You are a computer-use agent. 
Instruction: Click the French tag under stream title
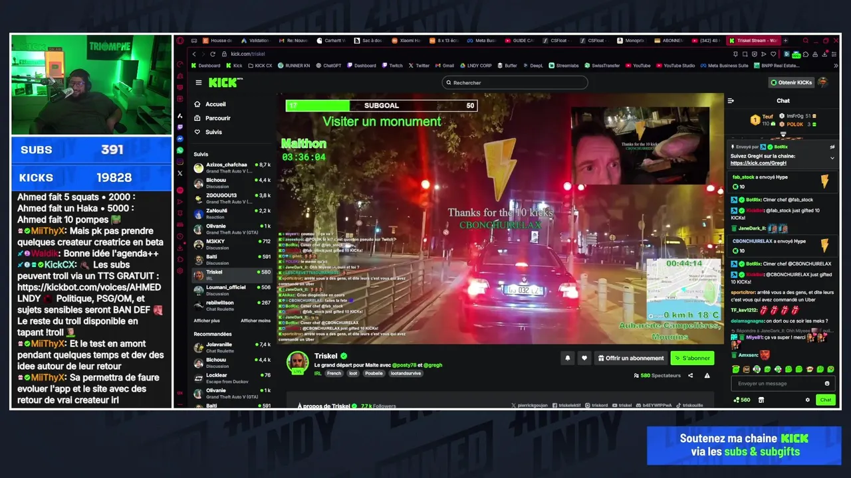click(334, 373)
